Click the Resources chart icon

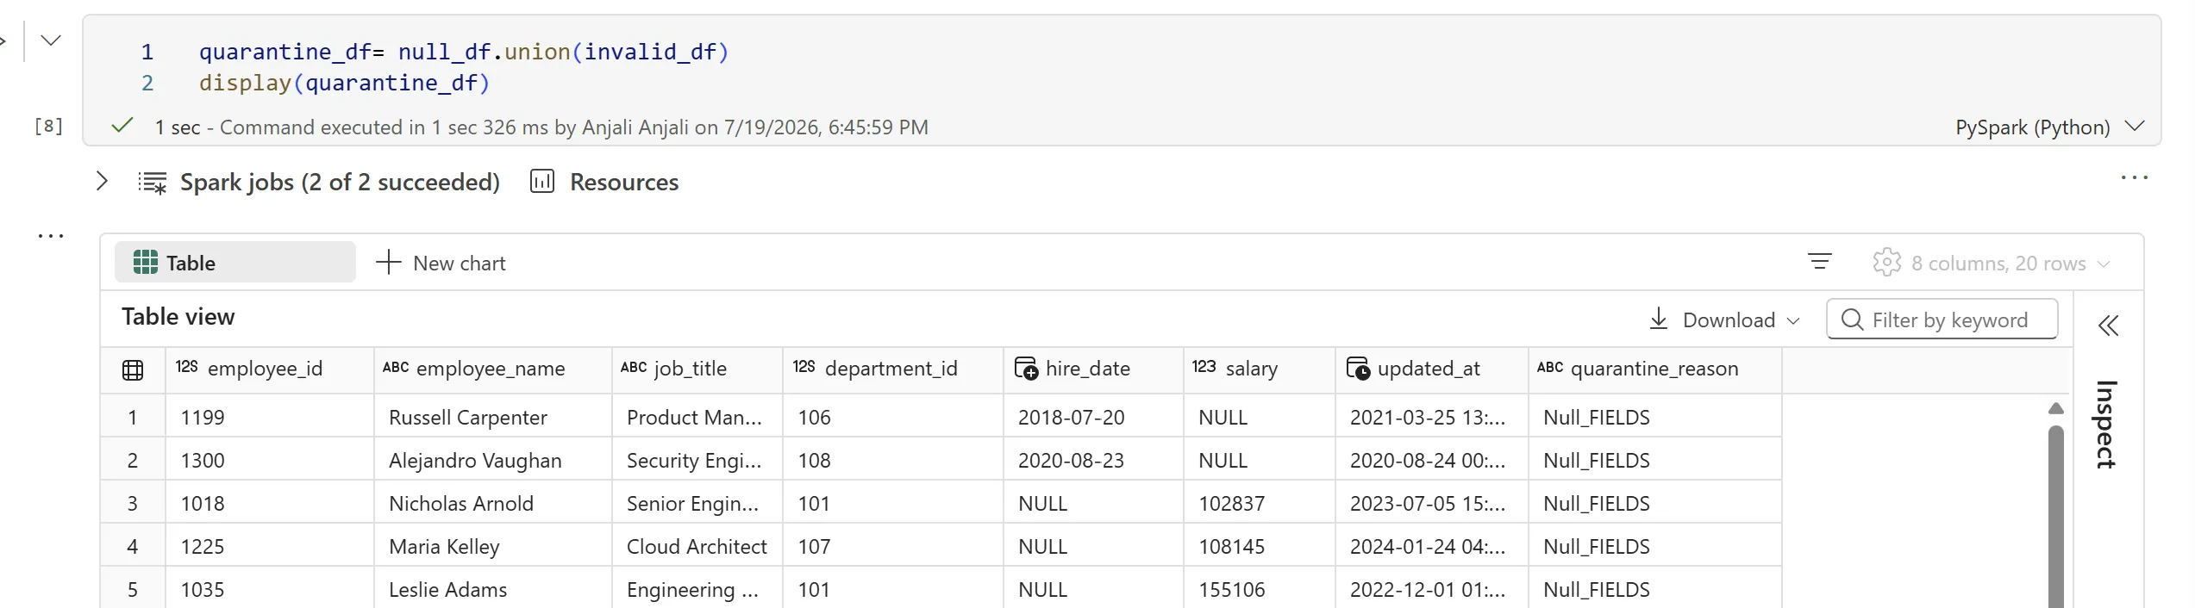coord(542,181)
